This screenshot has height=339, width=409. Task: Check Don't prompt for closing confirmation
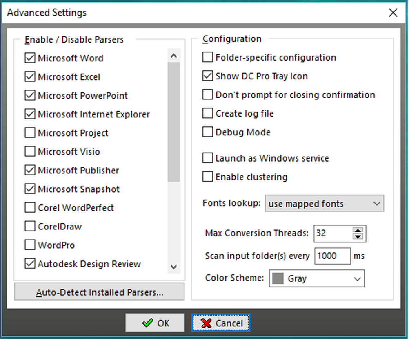[x=208, y=94]
